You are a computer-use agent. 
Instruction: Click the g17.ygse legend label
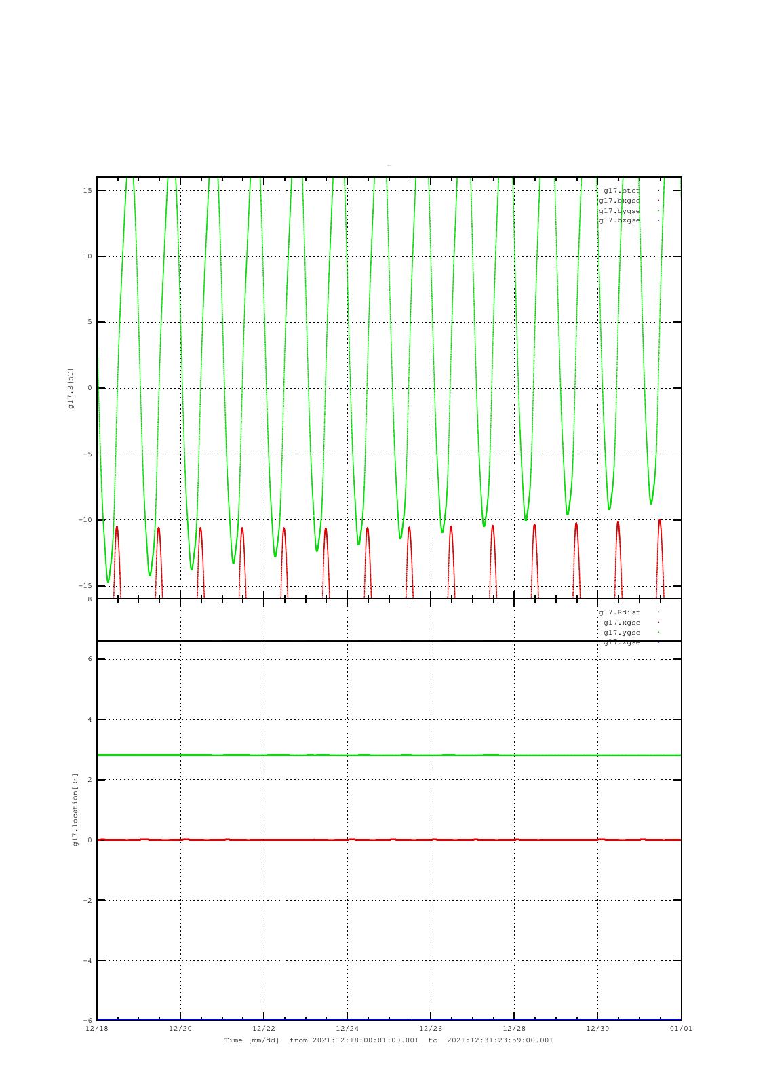(622, 633)
